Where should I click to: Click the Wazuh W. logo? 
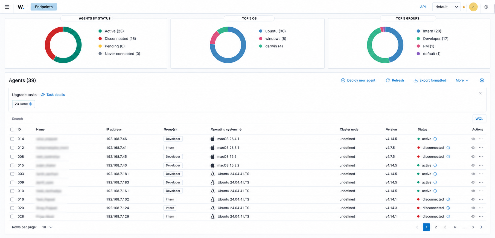pyautogui.click(x=21, y=7)
